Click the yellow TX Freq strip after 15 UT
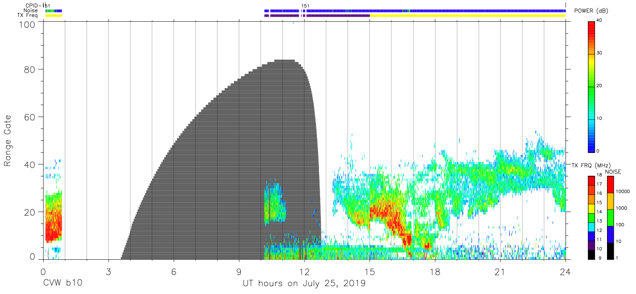 pyautogui.click(x=468, y=16)
